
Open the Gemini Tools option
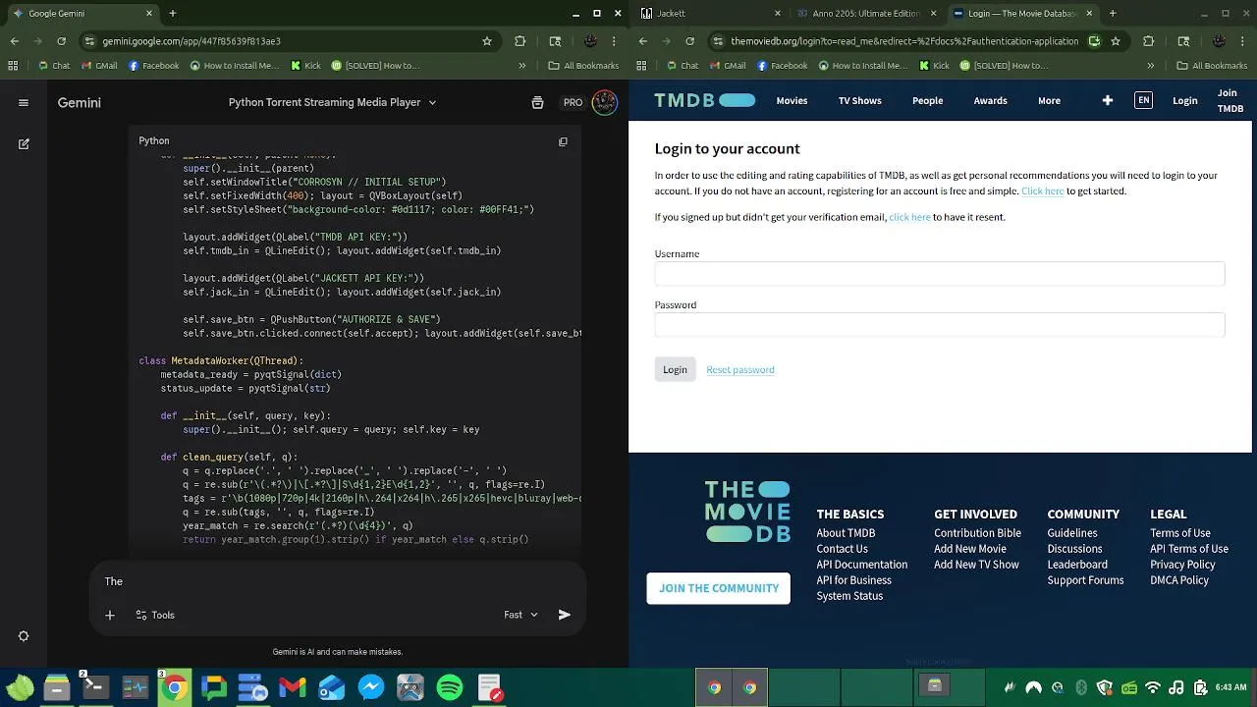[x=154, y=615]
